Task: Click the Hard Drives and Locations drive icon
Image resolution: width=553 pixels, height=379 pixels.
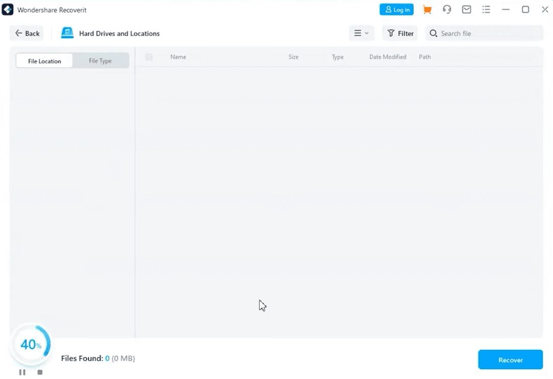Action: pyautogui.click(x=67, y=33)
